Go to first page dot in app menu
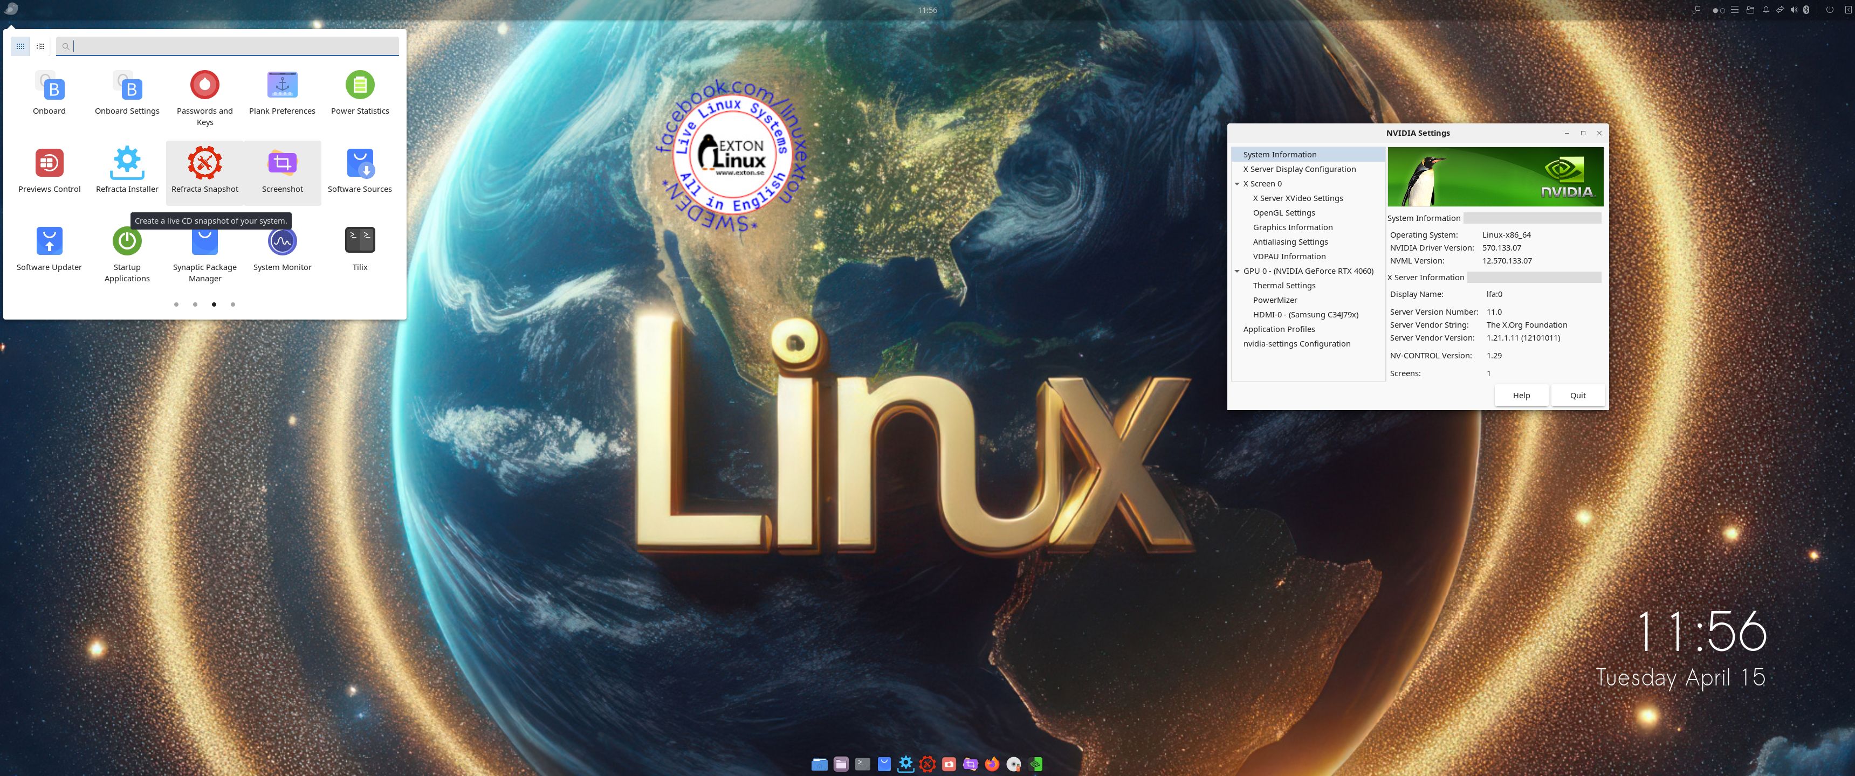1855x776 pixels. pyautogui.click(x=176, y=304)
